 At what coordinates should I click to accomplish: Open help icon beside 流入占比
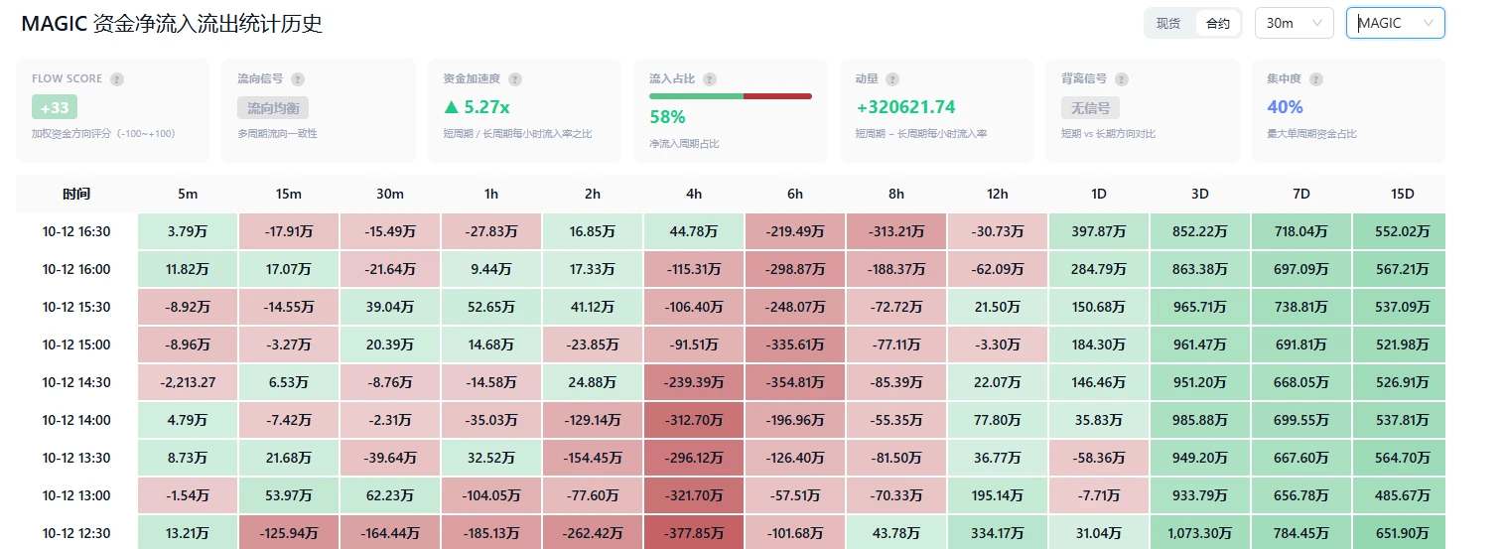(x=710, y=79)
